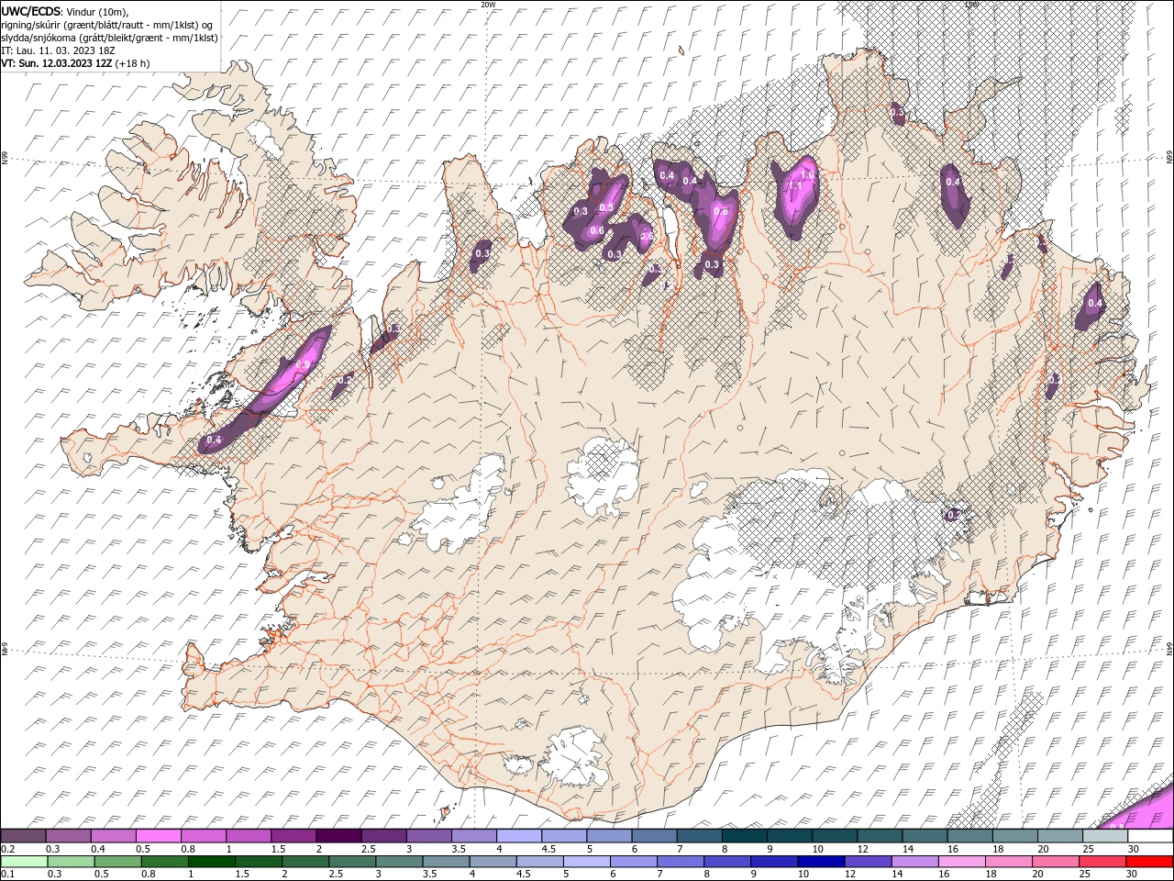
Task: Select the 6 swatch in the snow scale
Action: click(x=654, y=836)
